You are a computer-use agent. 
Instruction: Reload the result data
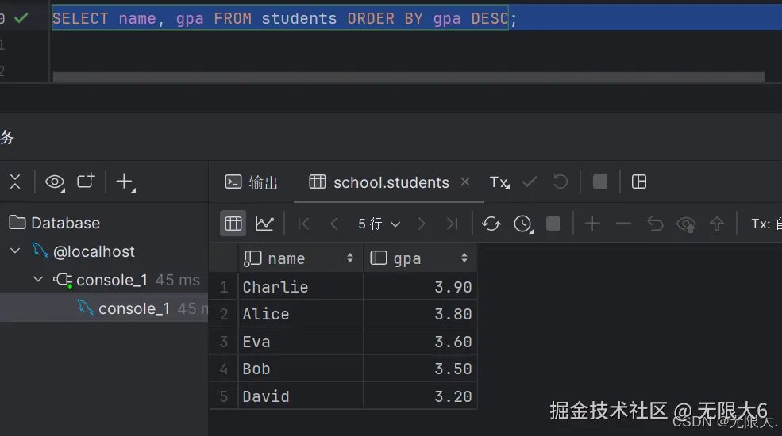coord(491,224)
